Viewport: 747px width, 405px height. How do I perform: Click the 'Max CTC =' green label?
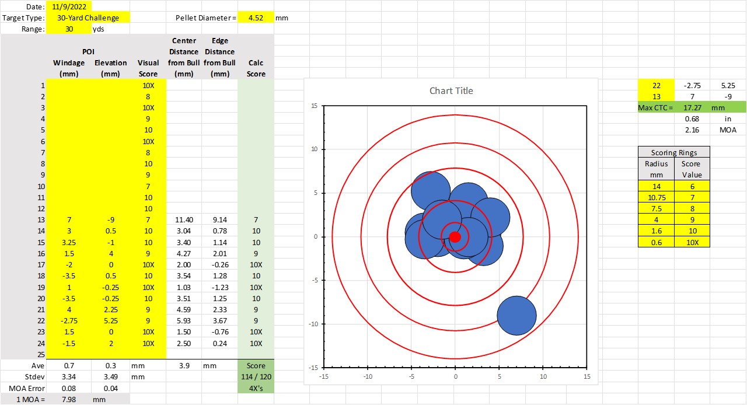(x=656, y=108)
